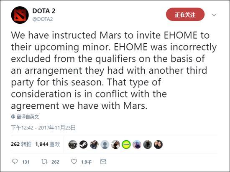Expand the tweet options chevron
The image size is (230, 172).
coord(214,15)
